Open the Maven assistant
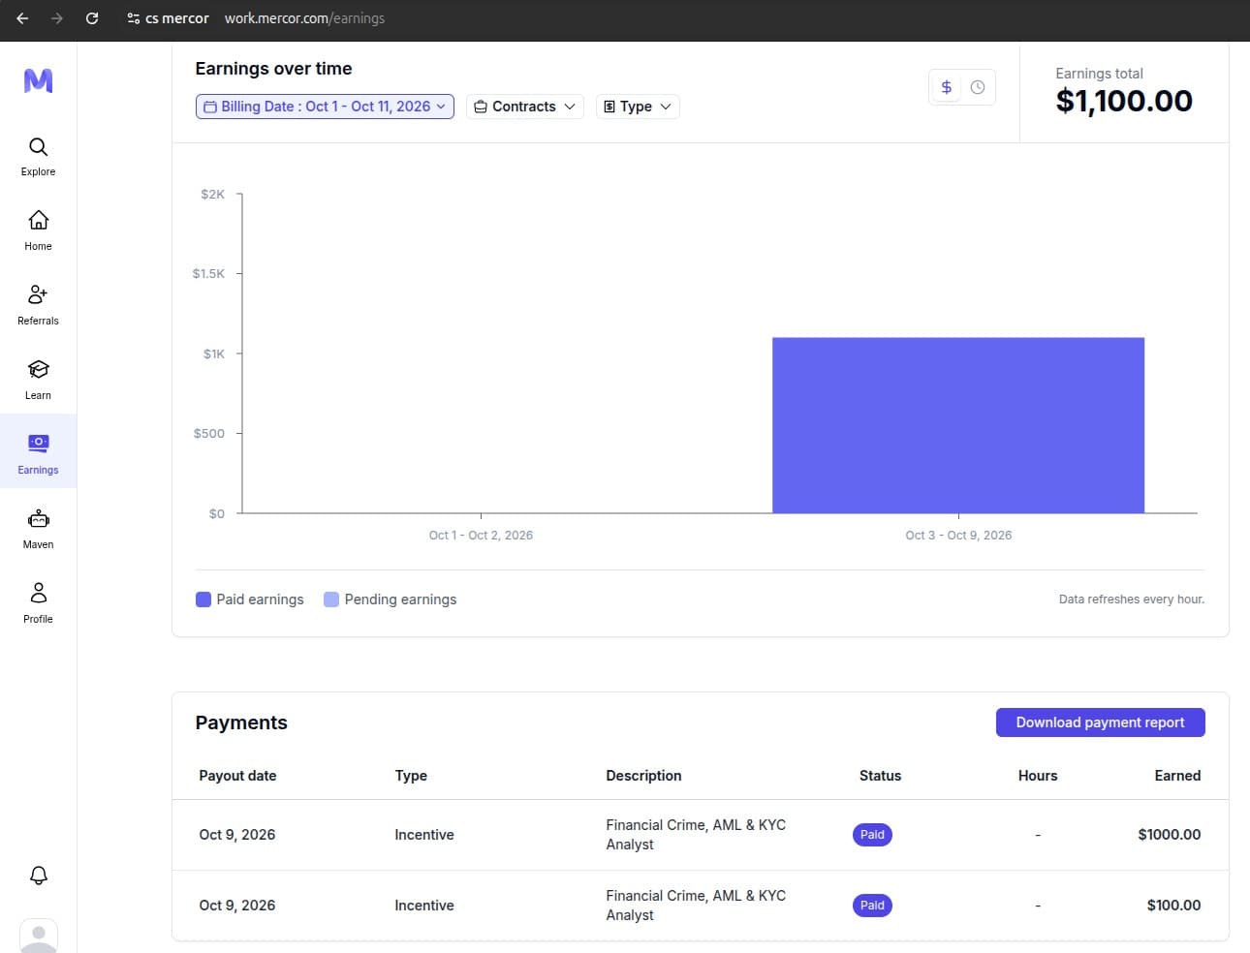Viewport: 1250px width, 953px height. pos(38,529)
